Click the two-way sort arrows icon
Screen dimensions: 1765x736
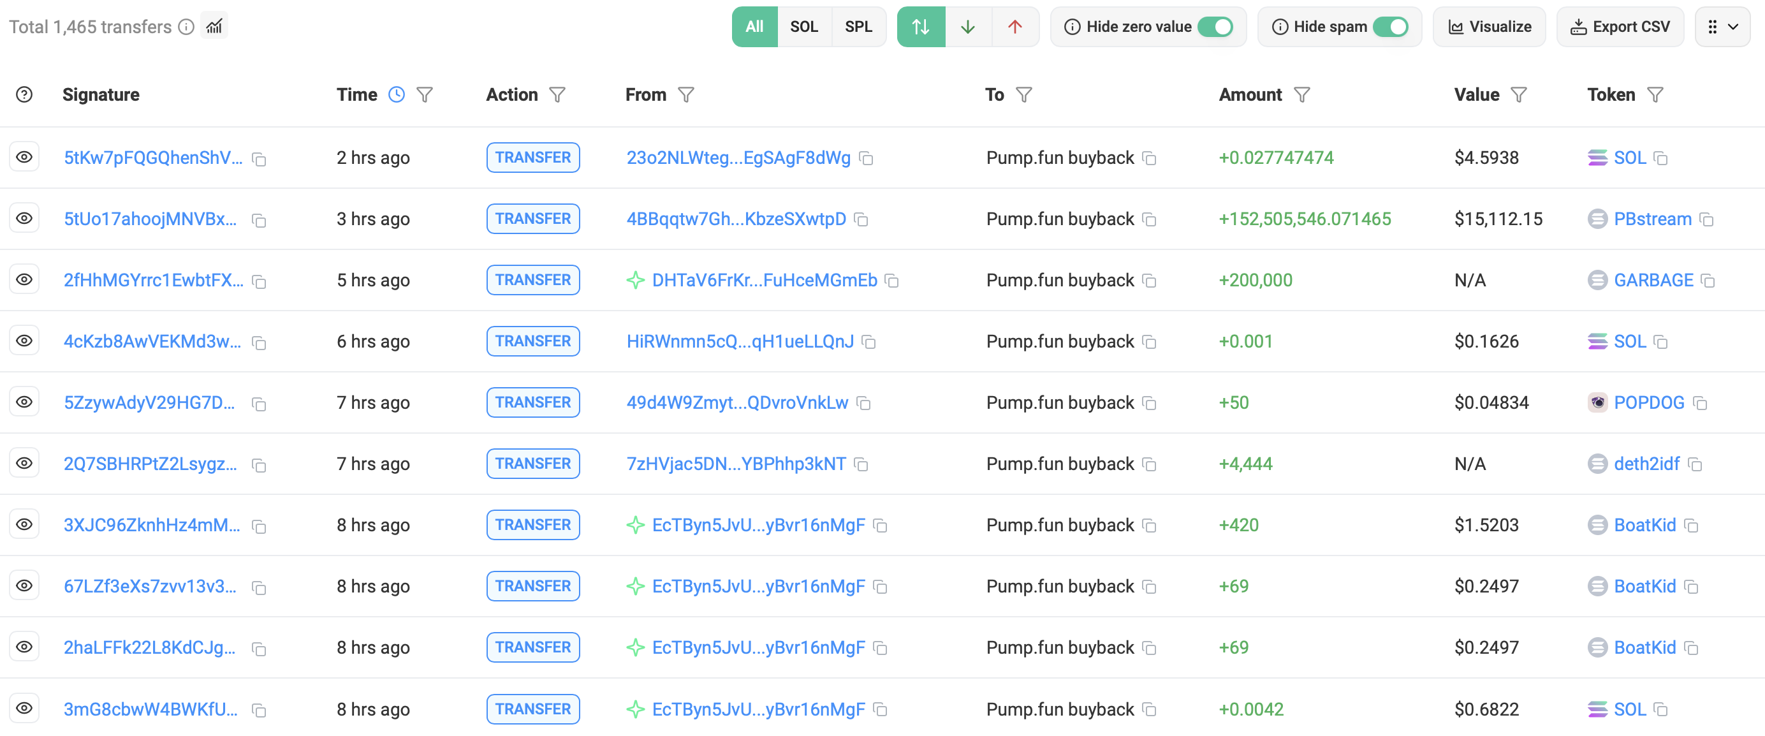coord(921,27)
